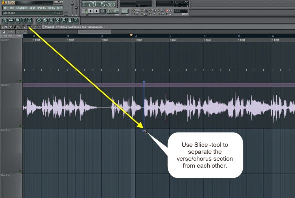
Task: Open the EDIT menu
Action: (x=12, y=8)
